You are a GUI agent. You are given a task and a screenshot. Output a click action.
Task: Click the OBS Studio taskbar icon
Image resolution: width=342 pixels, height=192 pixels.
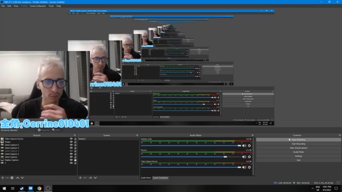[48, 189]
